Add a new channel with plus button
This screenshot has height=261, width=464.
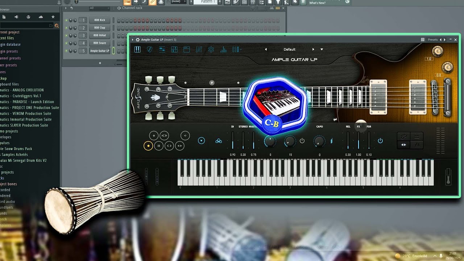pos(100,63)
